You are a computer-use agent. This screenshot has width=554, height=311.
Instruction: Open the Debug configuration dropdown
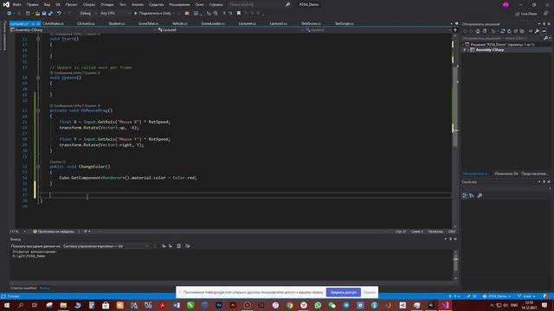(x=87, y=14)
